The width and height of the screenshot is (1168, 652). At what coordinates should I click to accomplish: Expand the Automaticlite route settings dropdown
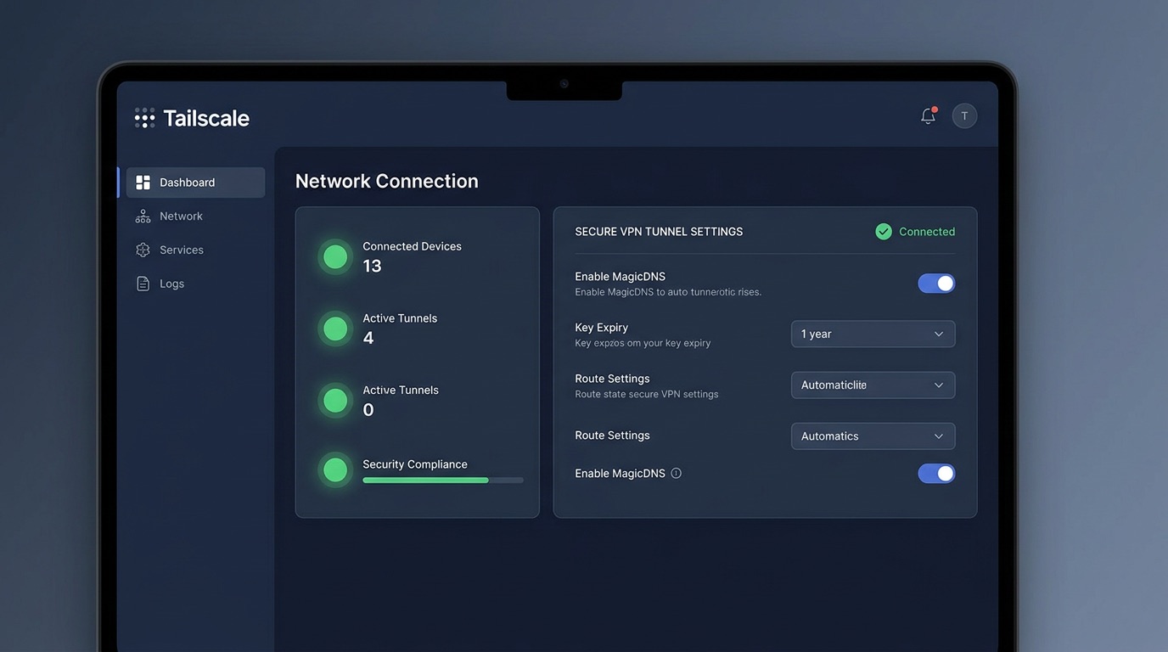pyautogui.click(x=873, y=385)
